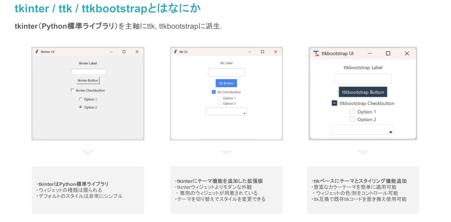
Task: Close the ttkbootstrap UI window
Action: pos(407,54)
